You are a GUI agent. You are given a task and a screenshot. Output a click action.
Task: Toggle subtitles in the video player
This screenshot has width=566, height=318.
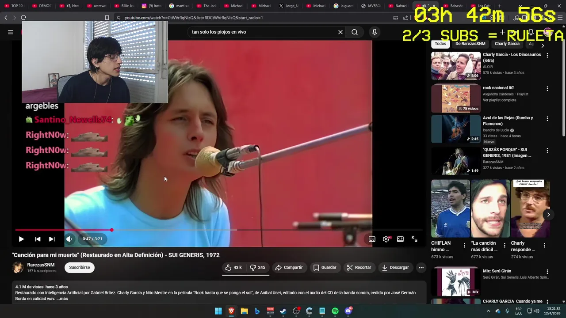pyautogui.click(x=372, y=239)
